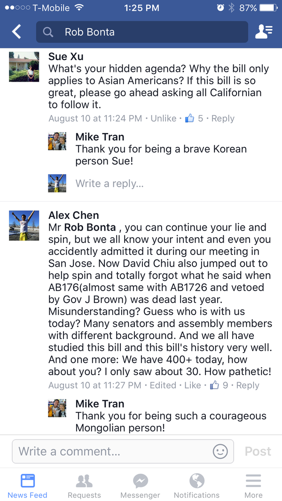Switch to the Requests tab
The width and height of the screenshot is (282, 501).
click(84, 486)
